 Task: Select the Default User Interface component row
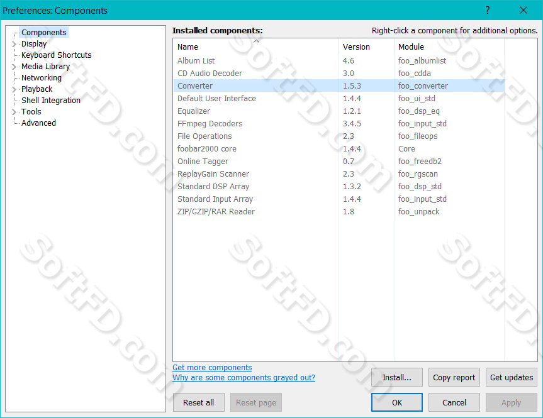[x=339, y=98]
